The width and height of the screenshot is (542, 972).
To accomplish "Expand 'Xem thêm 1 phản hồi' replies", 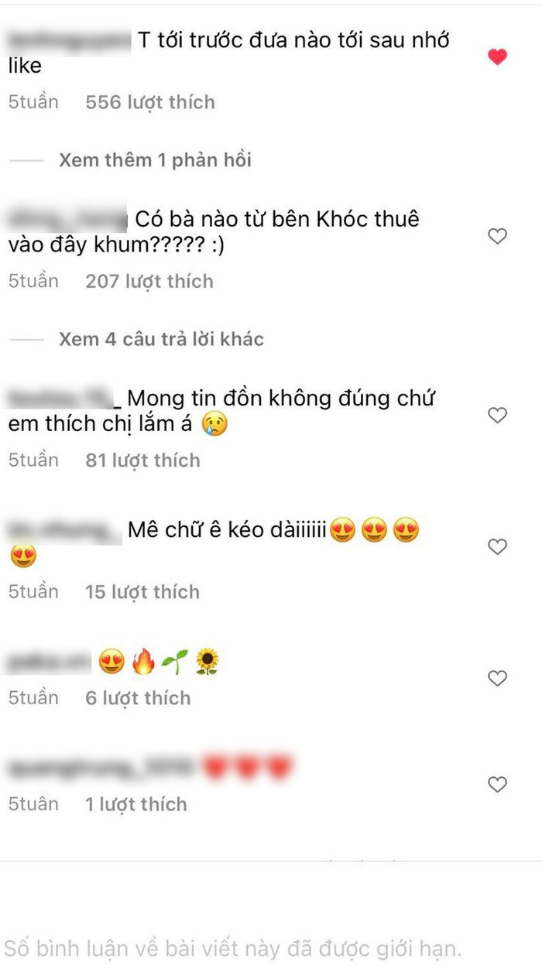I will click(155, 160).
